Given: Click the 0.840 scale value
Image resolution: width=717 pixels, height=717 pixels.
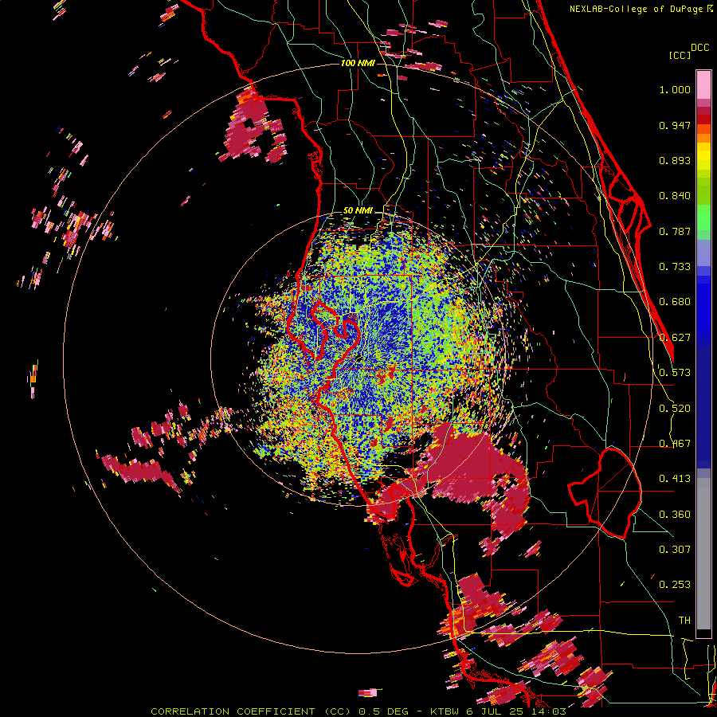Looking at the screenshot, I should click(675, 196).
